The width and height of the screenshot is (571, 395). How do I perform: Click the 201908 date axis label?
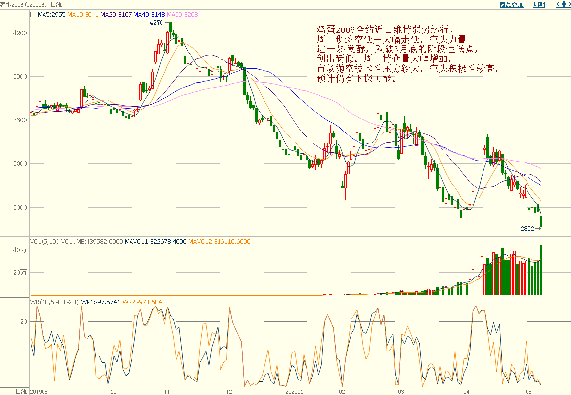(39, 392)
